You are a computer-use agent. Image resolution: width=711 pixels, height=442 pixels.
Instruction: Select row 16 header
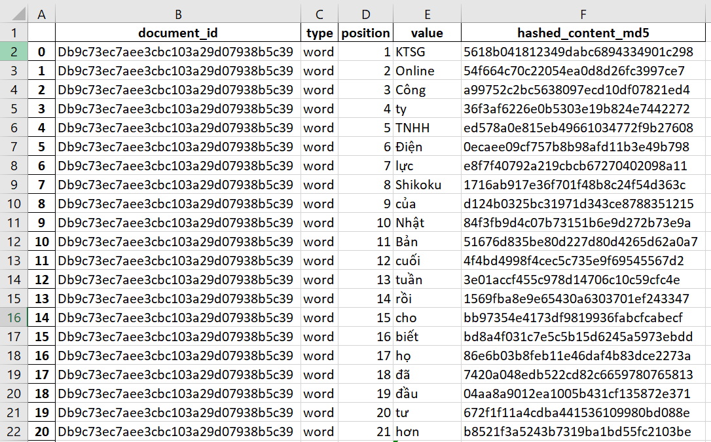14,318
